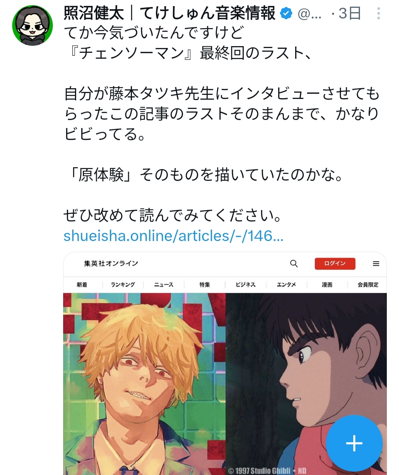Select the 漫画 tab
The height and width of the screenshot is (475, 399).
tap(327, 285)
